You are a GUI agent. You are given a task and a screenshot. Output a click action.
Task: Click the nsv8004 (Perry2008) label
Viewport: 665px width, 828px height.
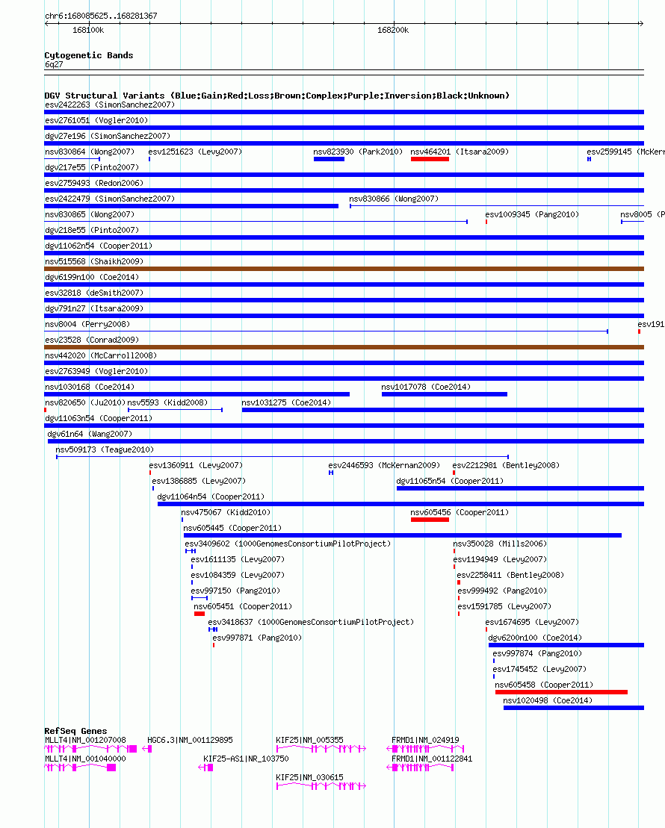coord(87,324)
